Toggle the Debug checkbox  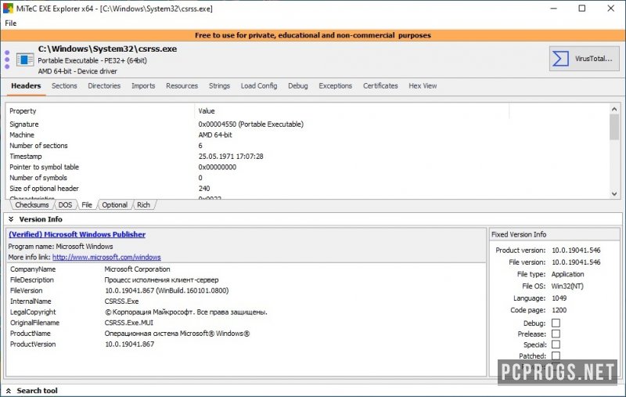556,323
